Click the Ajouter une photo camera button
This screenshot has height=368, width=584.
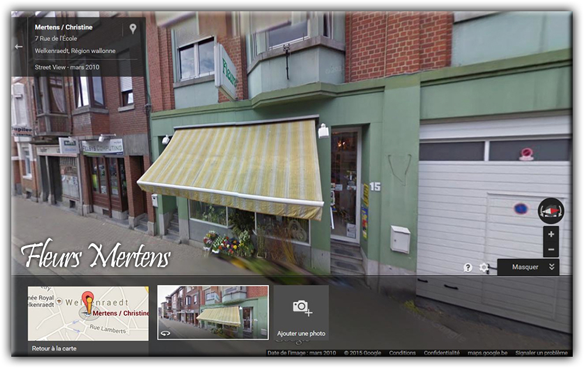click(301, 313)
